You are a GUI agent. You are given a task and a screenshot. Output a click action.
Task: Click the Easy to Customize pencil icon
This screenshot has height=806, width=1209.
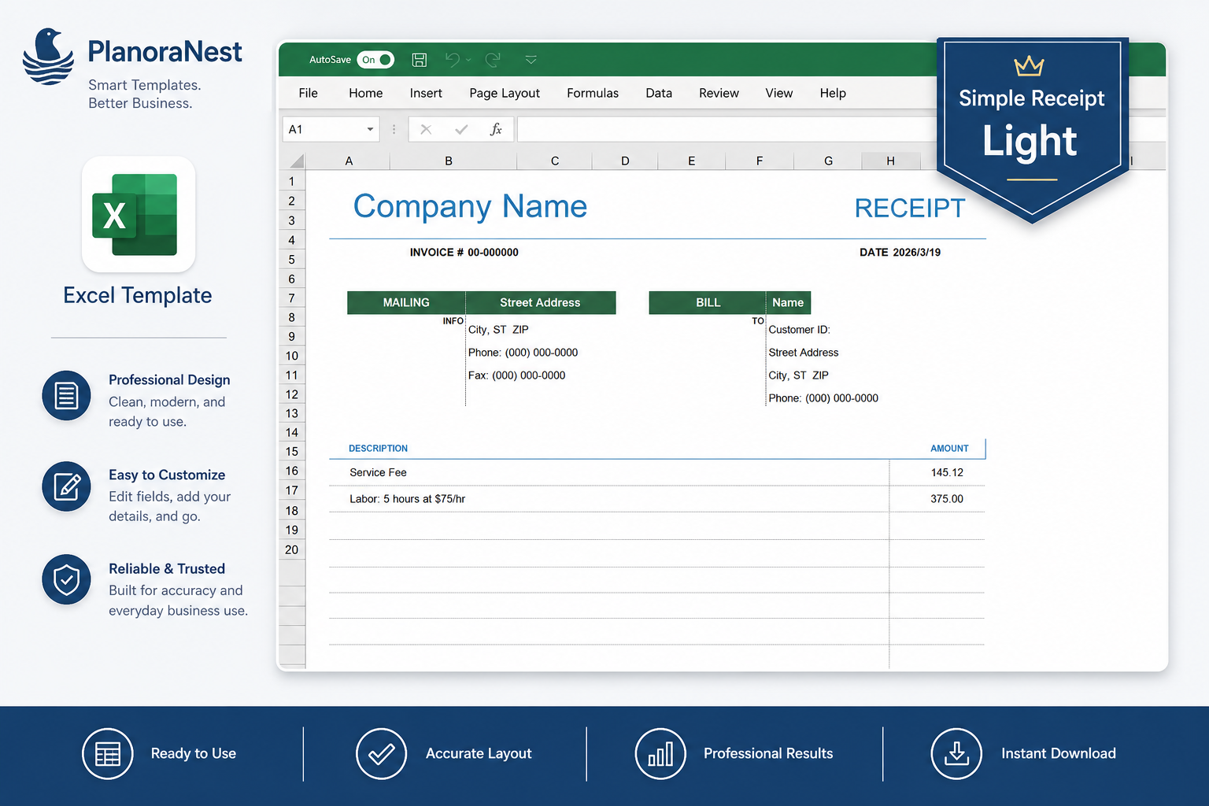pos(66,486)
